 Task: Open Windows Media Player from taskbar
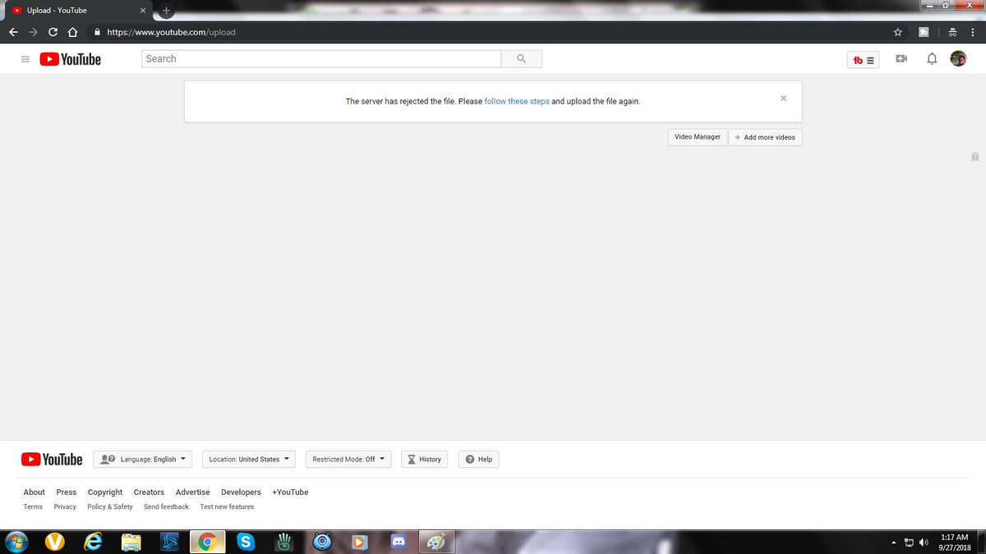[x=360, y=542]
